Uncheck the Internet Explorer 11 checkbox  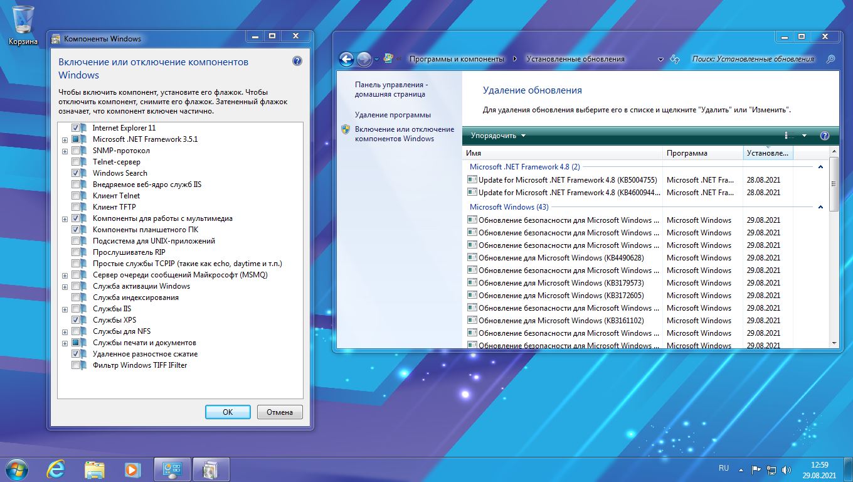point(76,128)
